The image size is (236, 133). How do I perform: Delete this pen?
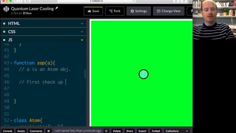(x=117, y=131)
